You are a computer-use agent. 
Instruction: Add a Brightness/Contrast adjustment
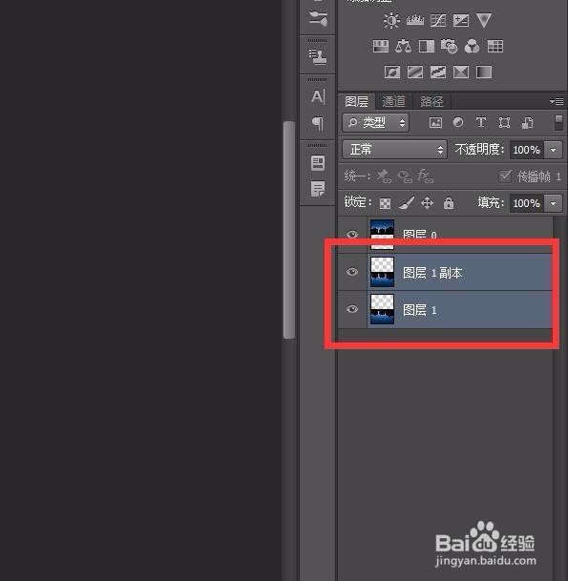point(391,20)
